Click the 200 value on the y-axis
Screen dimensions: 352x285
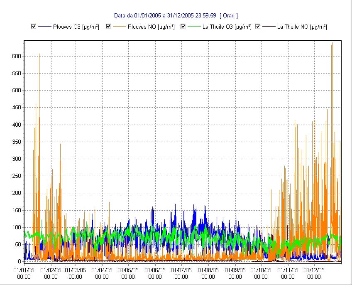click(16, 193)
